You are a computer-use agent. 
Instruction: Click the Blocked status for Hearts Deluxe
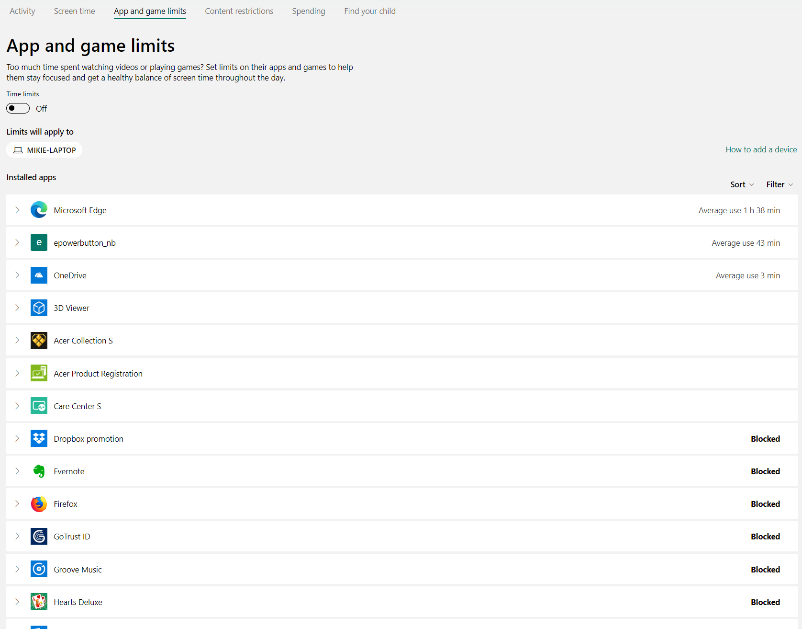(765, 602)
